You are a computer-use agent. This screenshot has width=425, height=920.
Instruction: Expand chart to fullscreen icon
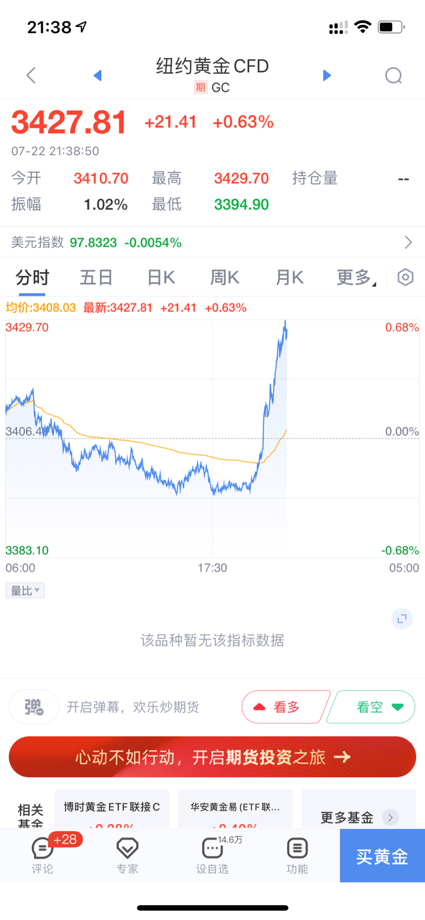coord(402,618)
